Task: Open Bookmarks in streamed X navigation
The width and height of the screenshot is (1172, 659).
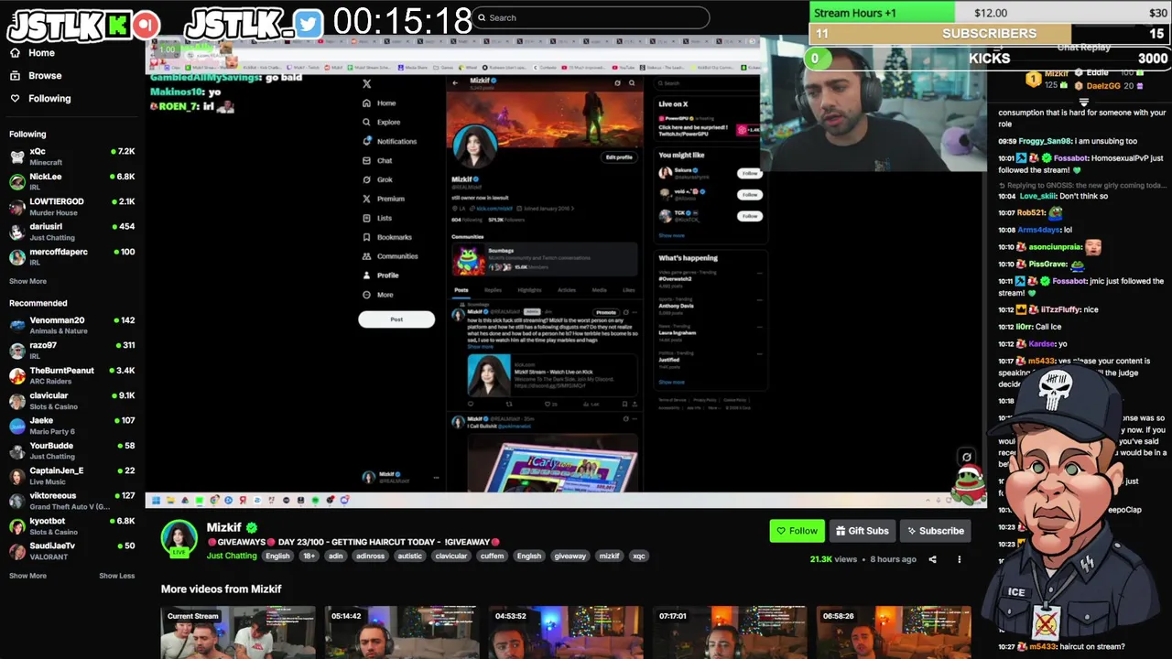Action: tap(387, 237)
